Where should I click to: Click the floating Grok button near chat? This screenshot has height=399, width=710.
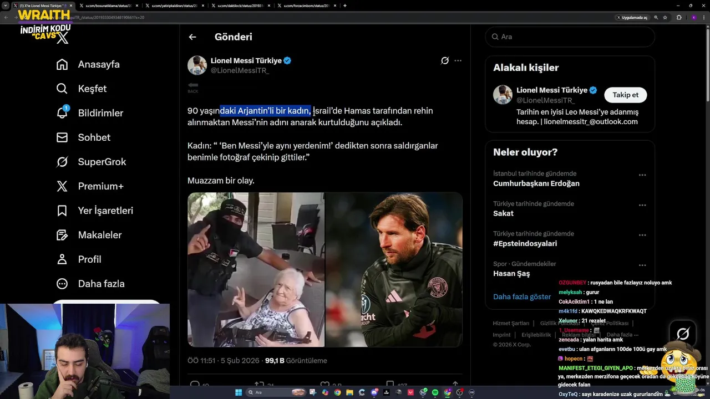click(683, 334)
